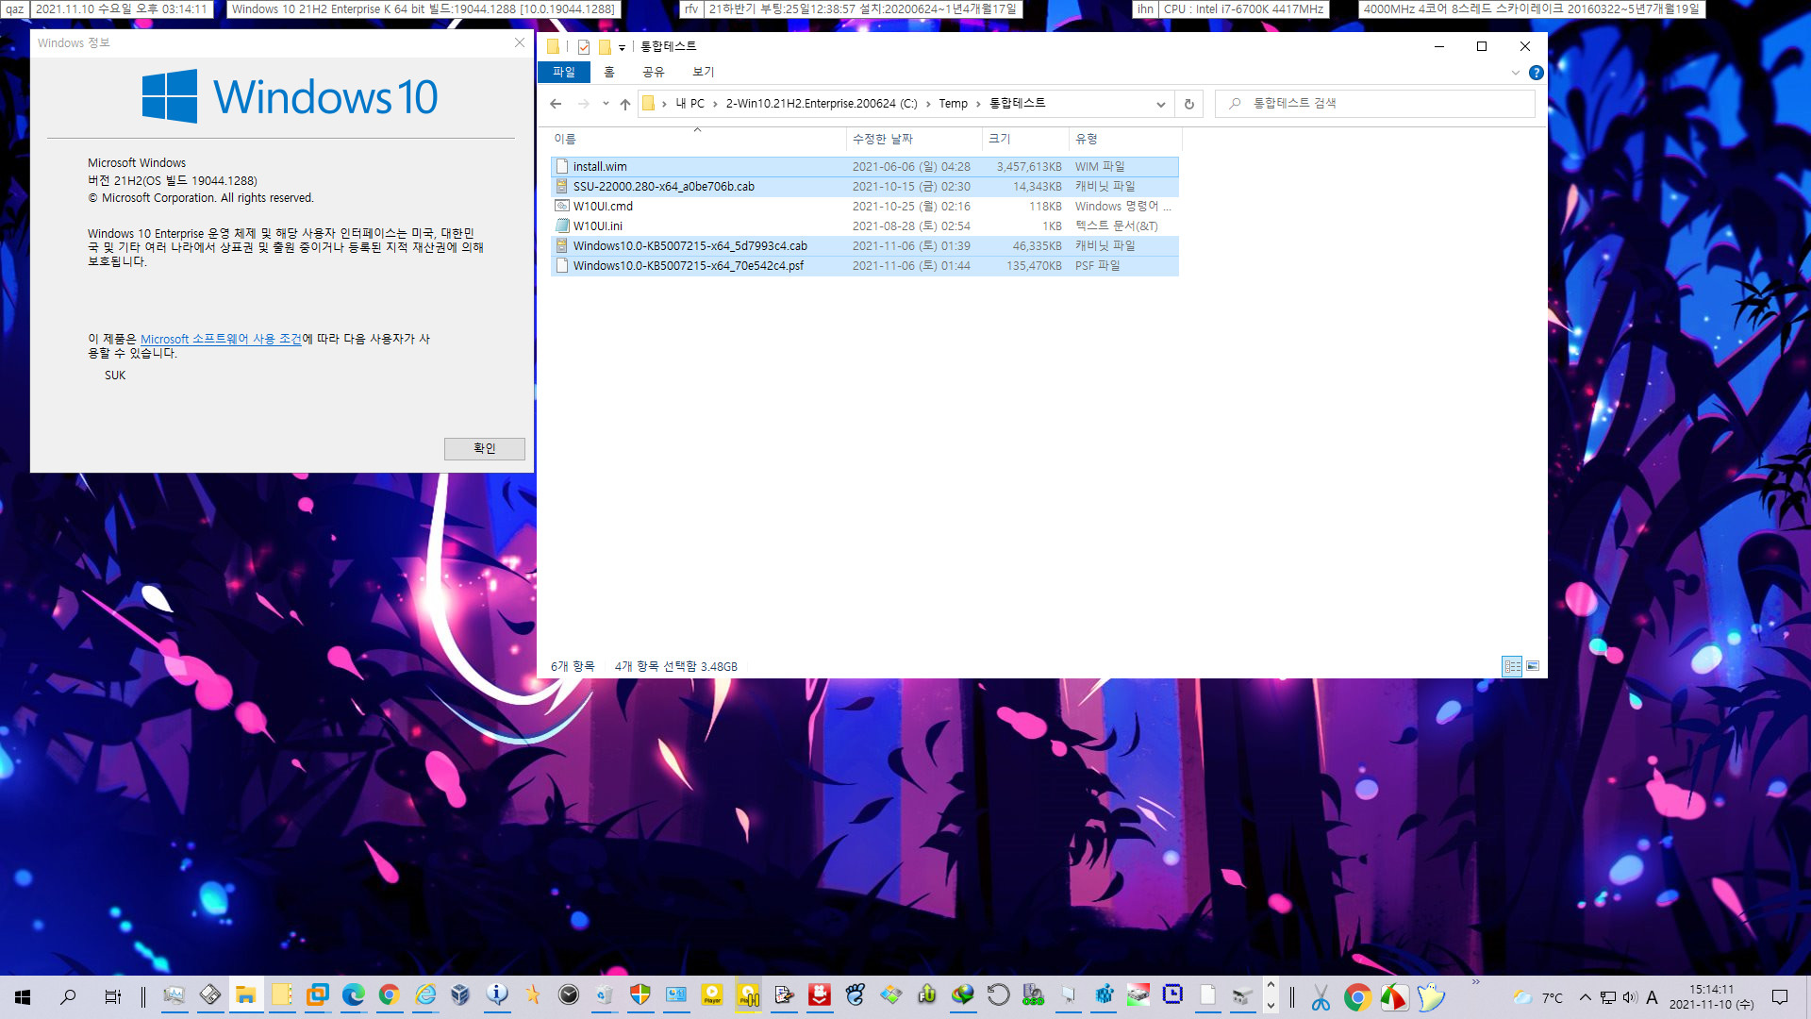Open the scissors snipping tool taskbar icon
This screenshot has width=1811, height=1019.
(1321, 996)
